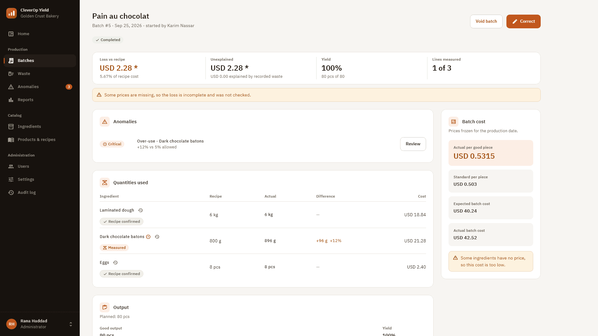Open history for Laminated dough
This screenshot has width=598, height=336.
pyautogui.click(x=140, y=210)
